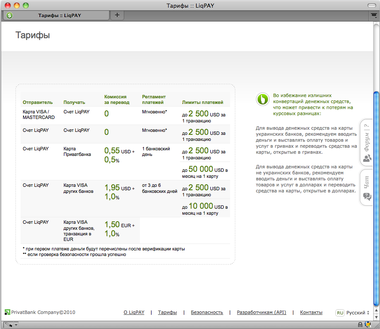Click the RU language badge in the footer
This screenshot has width=380, height=329.
[x=340, y=313]
